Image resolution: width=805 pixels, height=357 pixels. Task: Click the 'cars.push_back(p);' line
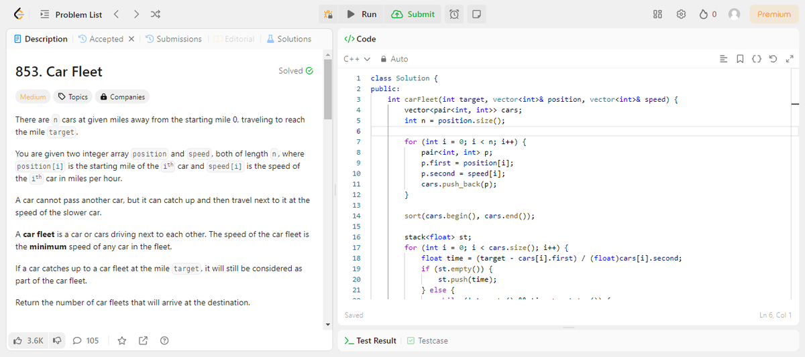[x=459, y=184]
